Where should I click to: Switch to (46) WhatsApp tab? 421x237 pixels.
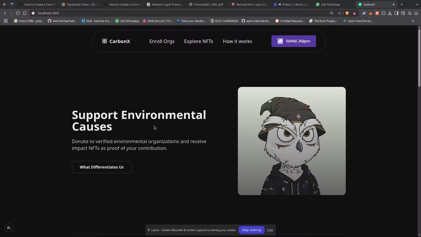[334, 5]
